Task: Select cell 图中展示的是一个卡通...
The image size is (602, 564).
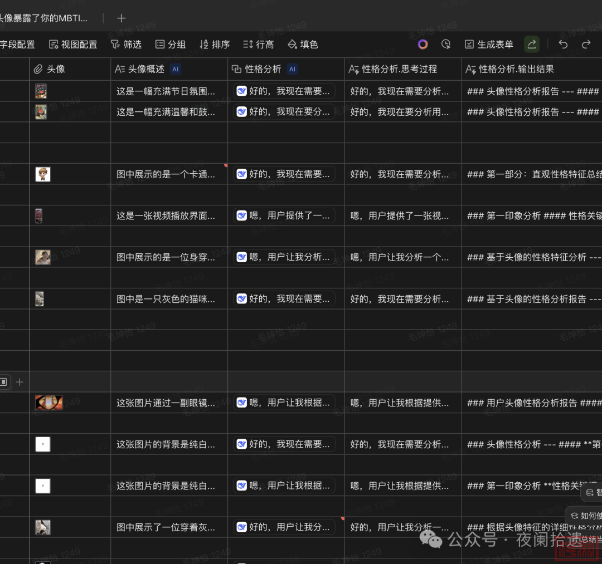Action: coord(169,174)
